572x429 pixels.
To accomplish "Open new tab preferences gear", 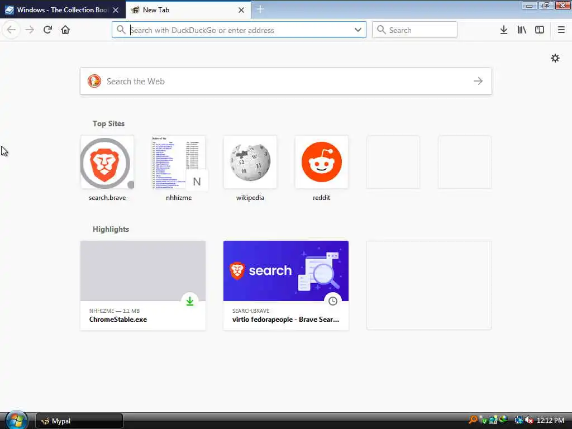I will pos(555,58).
